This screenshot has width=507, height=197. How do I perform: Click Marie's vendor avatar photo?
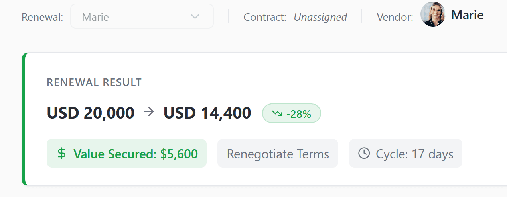tap(433, 14)
